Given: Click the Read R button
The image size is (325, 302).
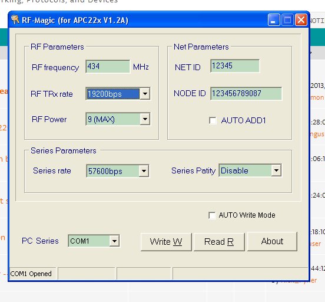Looking at the screenshot, I should 219,242.
